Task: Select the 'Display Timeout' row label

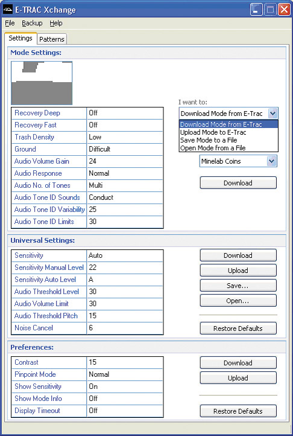Action: point(37,411)
